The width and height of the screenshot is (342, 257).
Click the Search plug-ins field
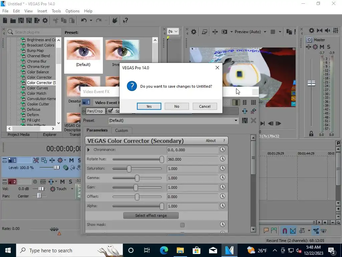[x=34, y=32]
